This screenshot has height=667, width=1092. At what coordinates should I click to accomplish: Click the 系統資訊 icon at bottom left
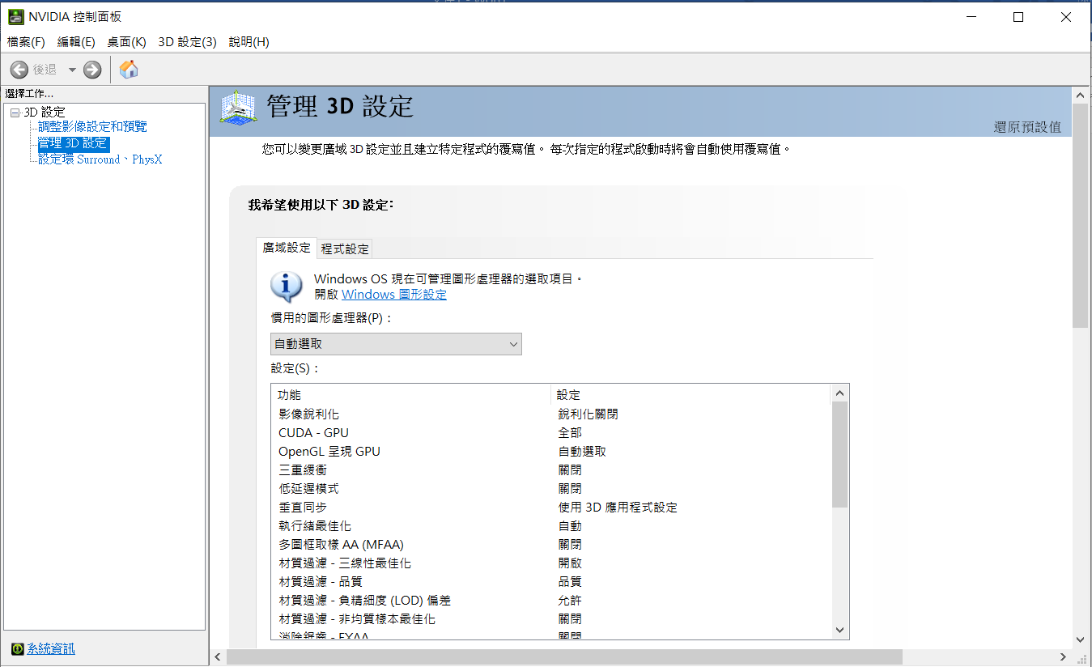click(x=17, y=649)
